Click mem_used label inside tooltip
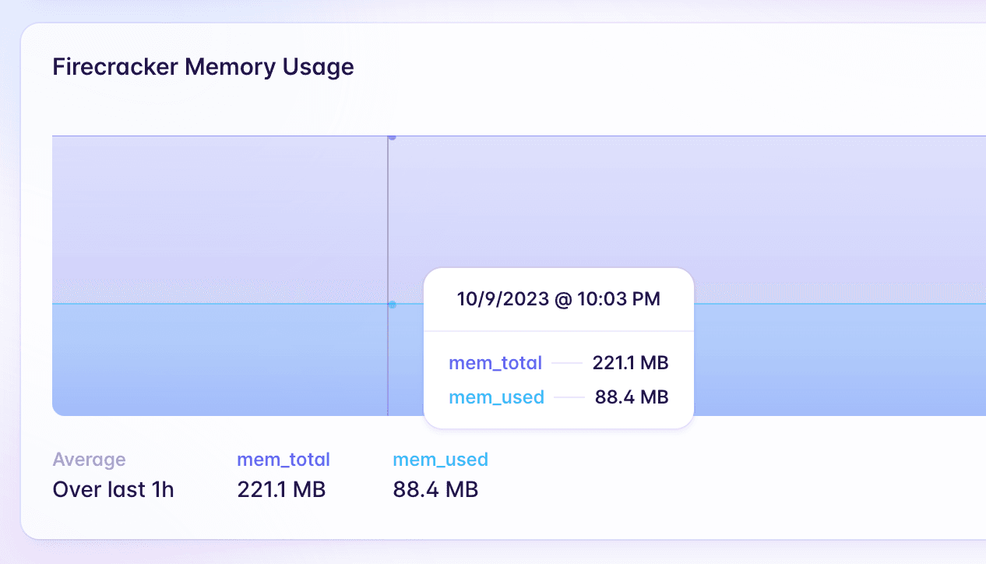986x564 pixels. [x=496, y=397]
